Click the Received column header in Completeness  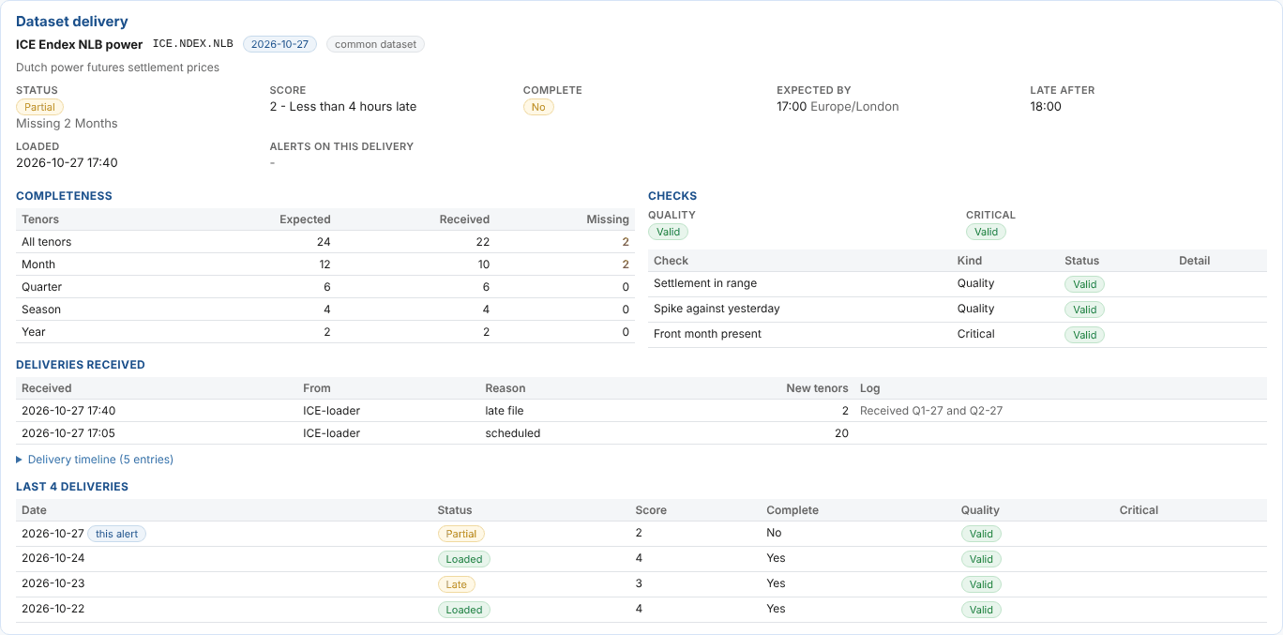pos(464,219)
